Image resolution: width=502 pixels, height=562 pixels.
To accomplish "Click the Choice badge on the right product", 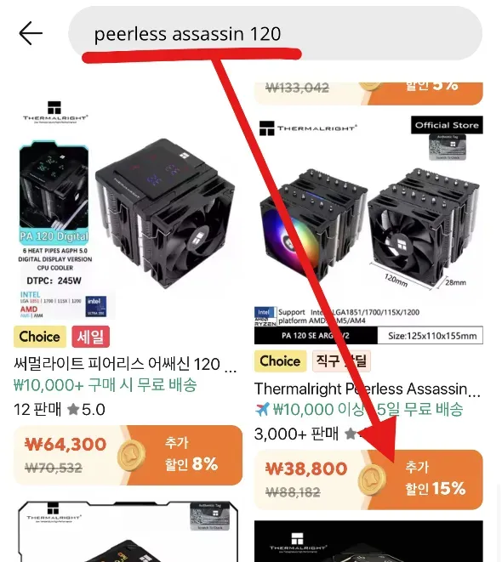I will pos(281,361).
